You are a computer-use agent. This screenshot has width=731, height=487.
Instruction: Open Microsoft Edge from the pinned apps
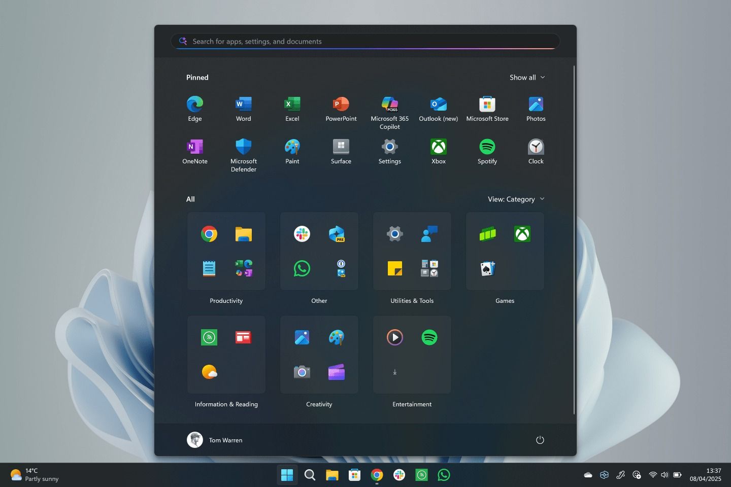pyautogui.click(x=195, y=107)
